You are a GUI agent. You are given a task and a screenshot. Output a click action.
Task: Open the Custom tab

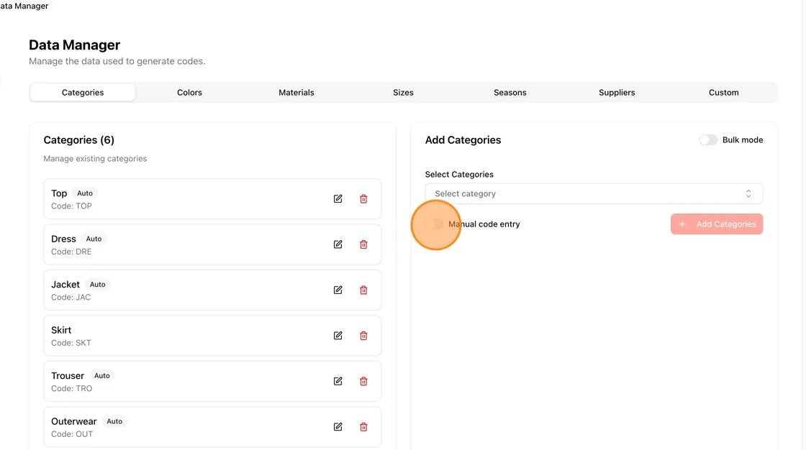click(x=724, y=93)
